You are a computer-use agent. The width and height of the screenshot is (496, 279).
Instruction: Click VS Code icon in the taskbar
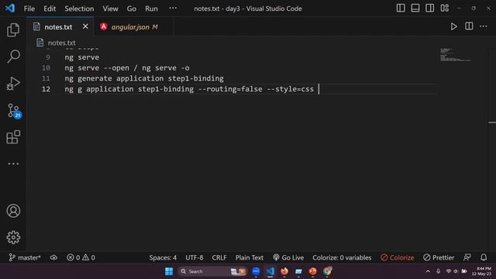[270, 271]
